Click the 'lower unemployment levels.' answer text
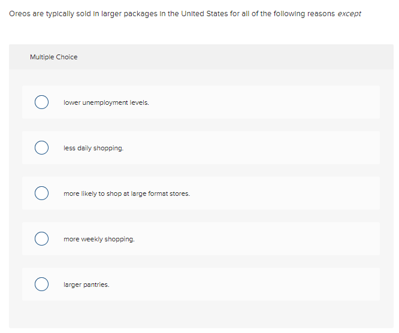The image size is (399, 333). tap(106, 102)
